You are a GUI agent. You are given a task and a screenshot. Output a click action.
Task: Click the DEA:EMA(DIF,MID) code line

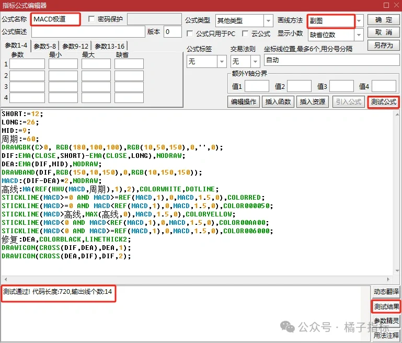coord(52,164)
